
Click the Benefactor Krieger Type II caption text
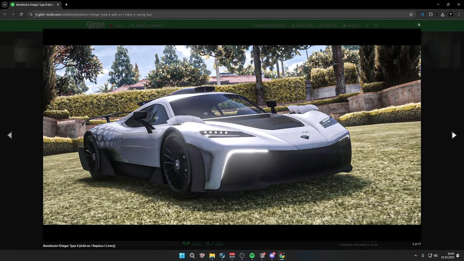(x=79, y=246)
